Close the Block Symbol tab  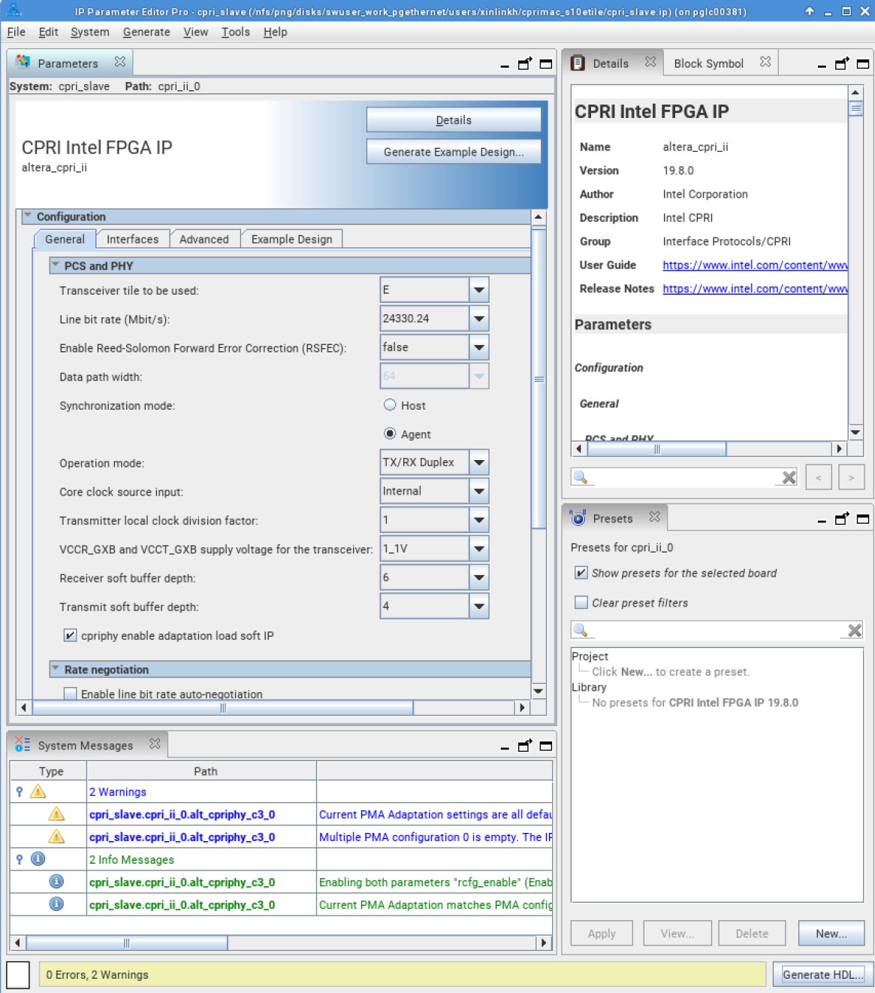point(765,62)
